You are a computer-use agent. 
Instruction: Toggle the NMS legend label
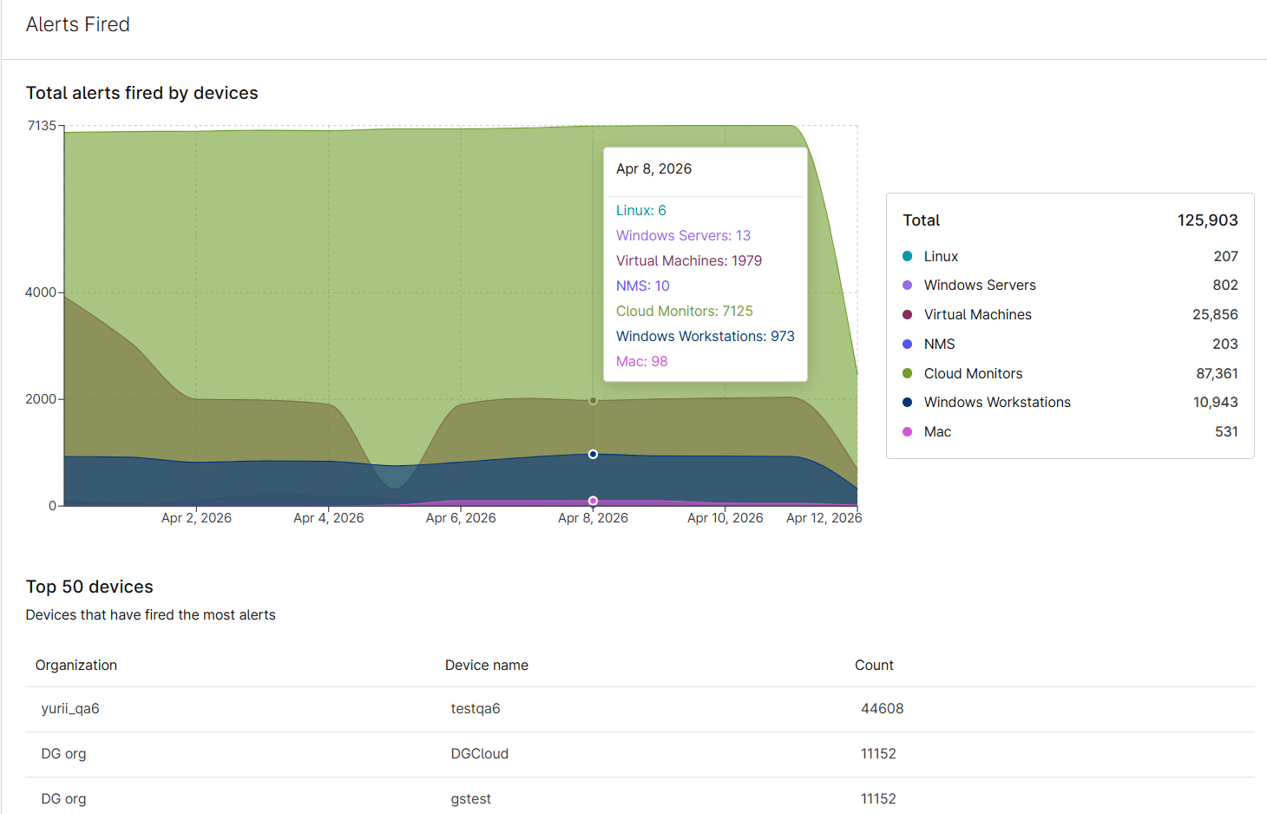(x=939, y=344)
